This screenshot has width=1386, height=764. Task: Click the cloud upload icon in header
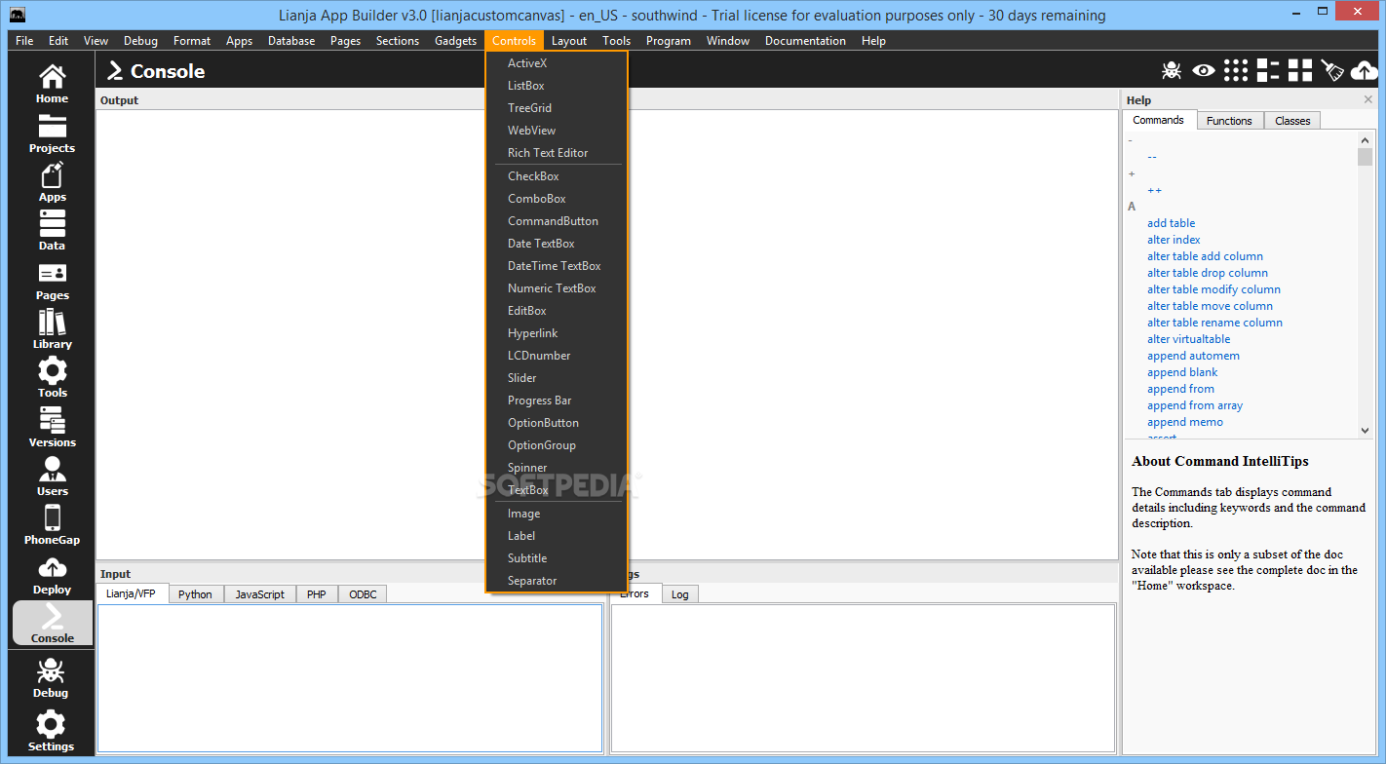pyautogui.click(x=1364, y=70)
